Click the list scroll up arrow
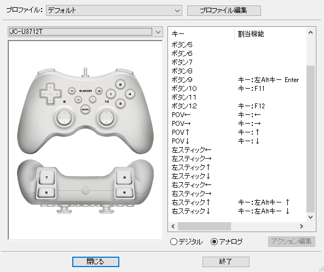The image size is (324, 272). (310, 32)
